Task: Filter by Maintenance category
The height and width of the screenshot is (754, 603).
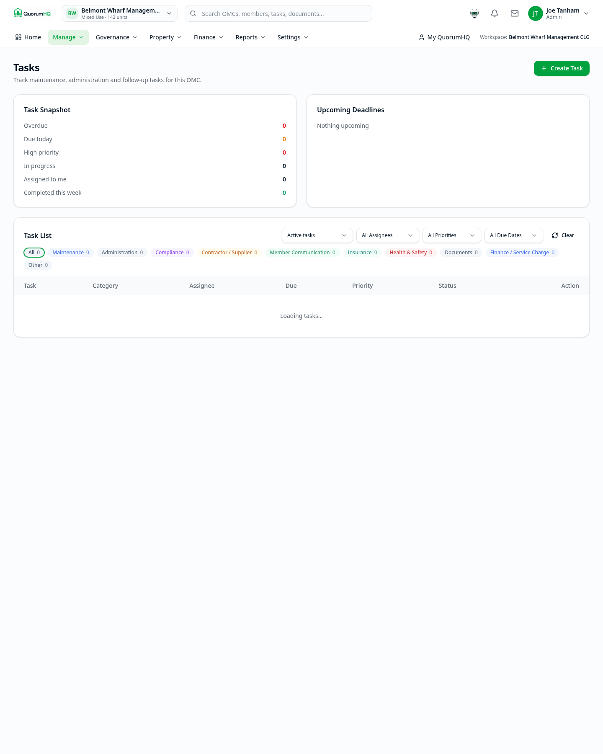Action: point(71,253)
